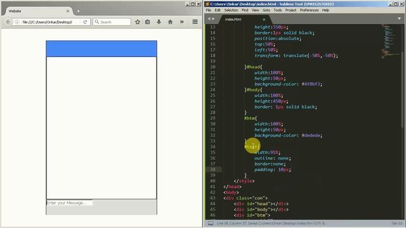Open the Find menu
The width and height of the screenshot is (406, 228).
245,10
